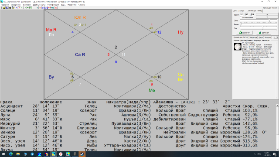Click the day slider track
The width and height of the screenshot is (279, 157).
pos(259,20)
